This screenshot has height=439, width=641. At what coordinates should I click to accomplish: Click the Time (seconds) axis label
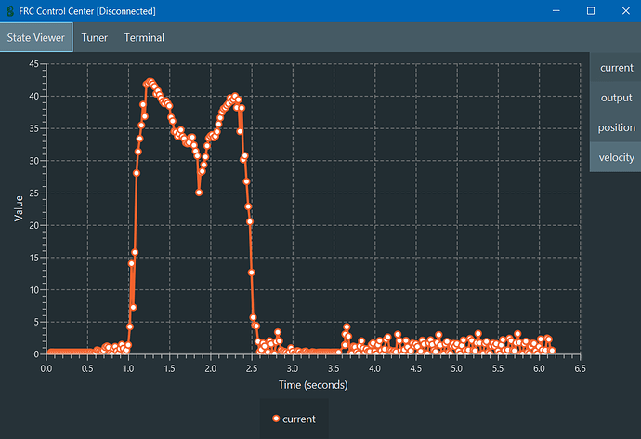coord(314,385)
